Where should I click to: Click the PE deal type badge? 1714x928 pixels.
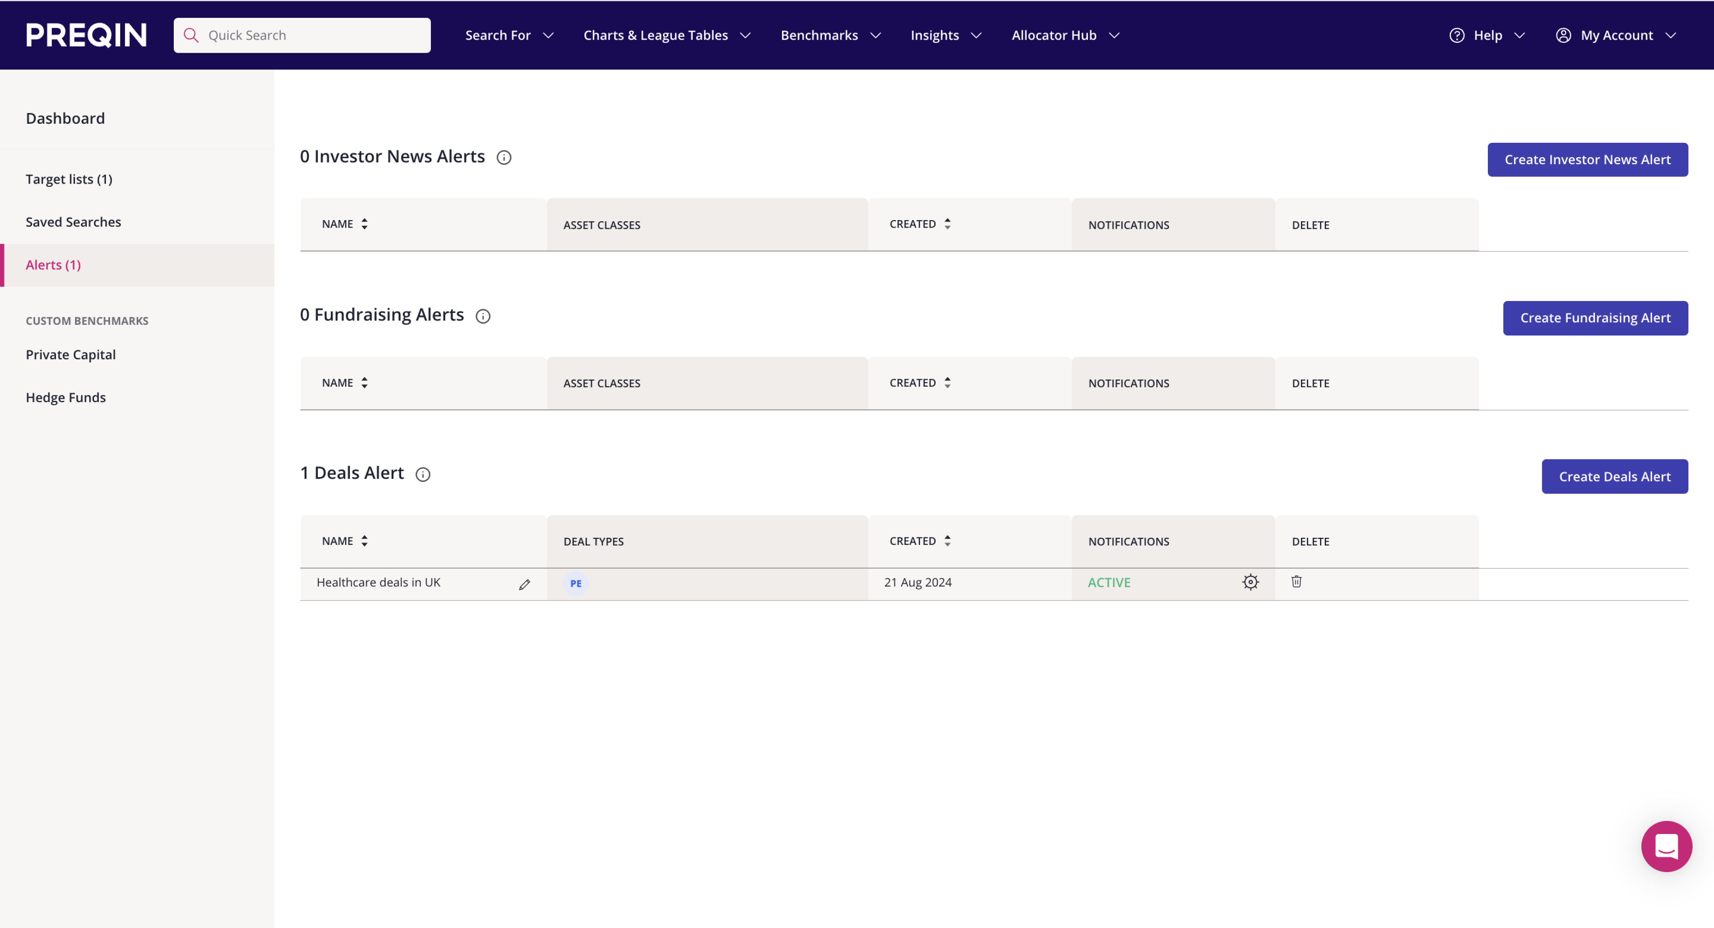(x=576, y=583)
